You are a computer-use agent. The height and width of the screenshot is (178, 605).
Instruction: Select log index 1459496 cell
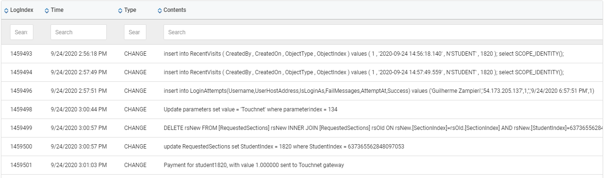point(21,91)
